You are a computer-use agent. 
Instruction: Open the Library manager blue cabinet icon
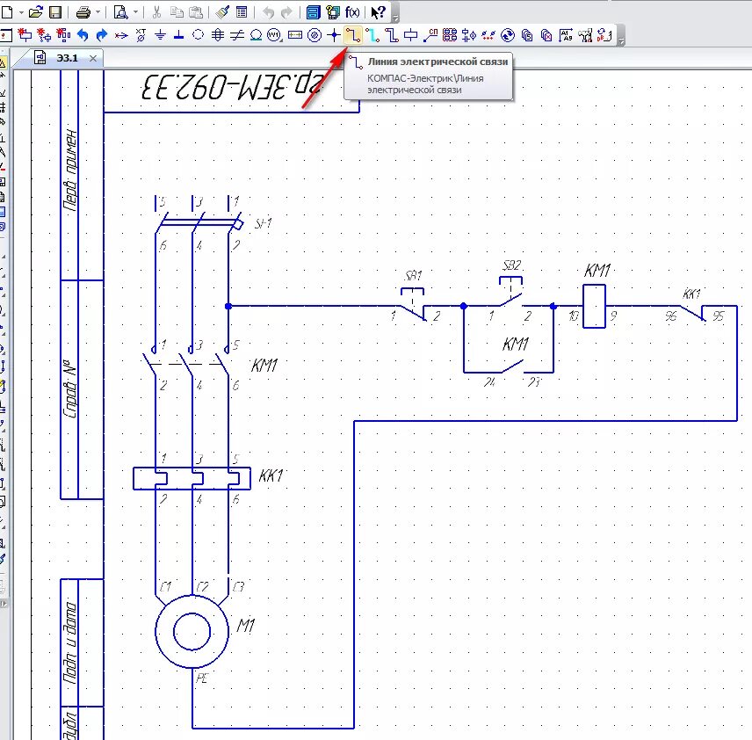click(313, 12)
